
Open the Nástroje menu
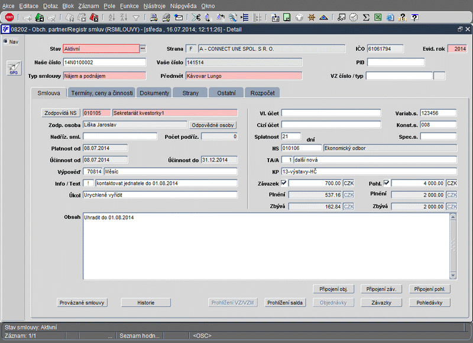[x=154, y=5]
